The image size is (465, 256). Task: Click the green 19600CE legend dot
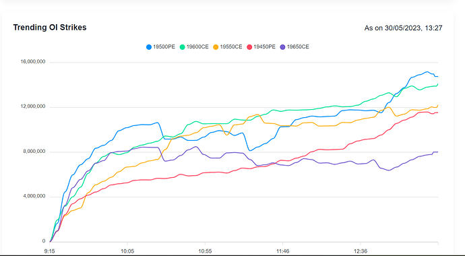click(x=183, y=46)
